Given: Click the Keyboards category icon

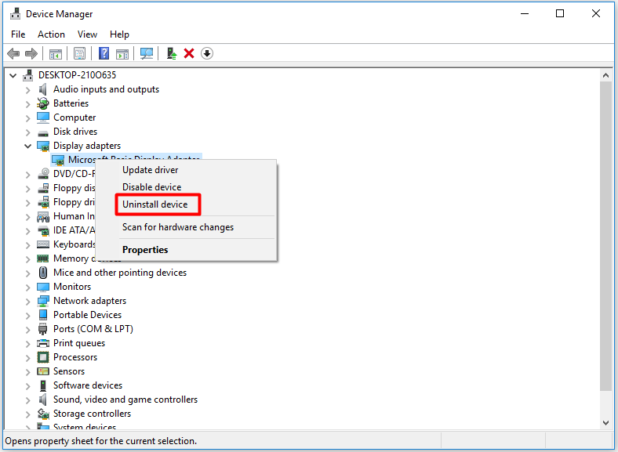Looking at the screenshot, I should (x=43, y=244).
